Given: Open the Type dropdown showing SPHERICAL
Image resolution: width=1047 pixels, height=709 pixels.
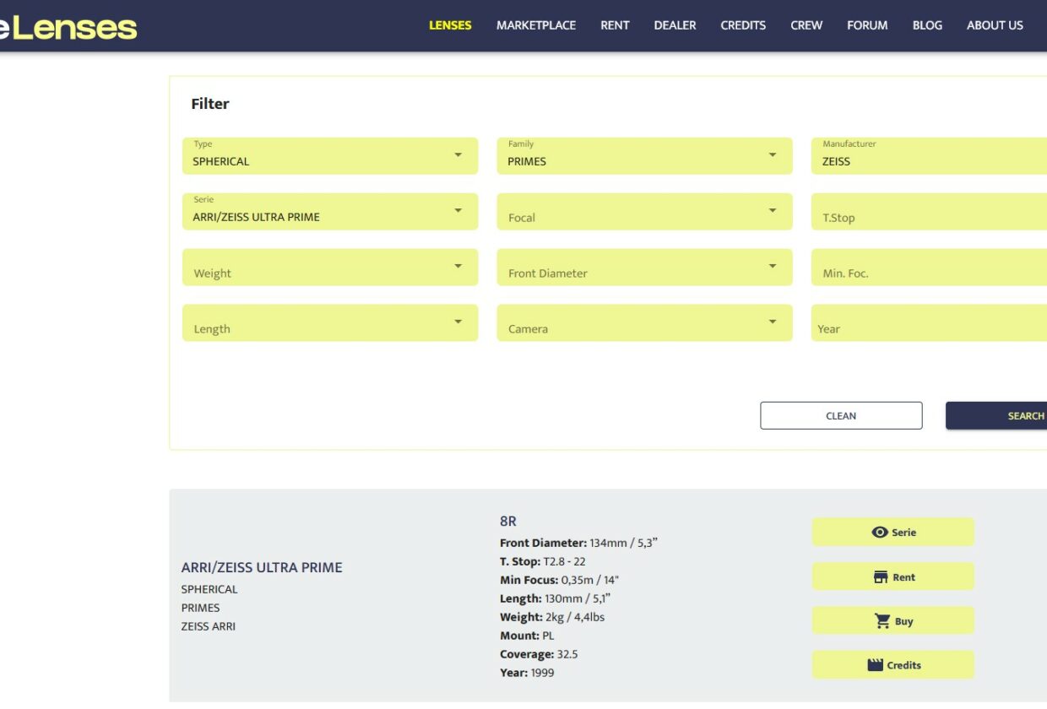Looking at the screenshot, I should pos(330,156).
